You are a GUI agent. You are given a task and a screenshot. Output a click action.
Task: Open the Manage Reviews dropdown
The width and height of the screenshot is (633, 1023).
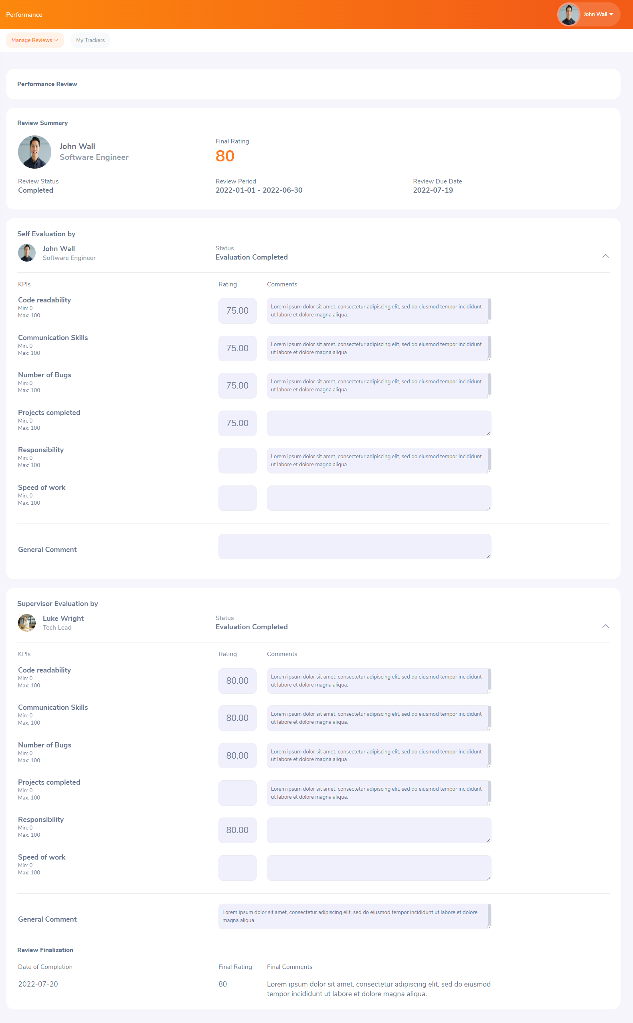pyautogui.click(x=35, y=40)
